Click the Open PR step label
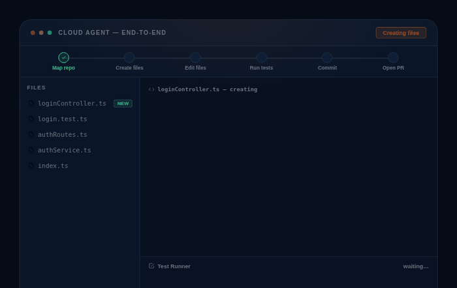The height and width of the screenshot is (288, 457). coord(393,68)
